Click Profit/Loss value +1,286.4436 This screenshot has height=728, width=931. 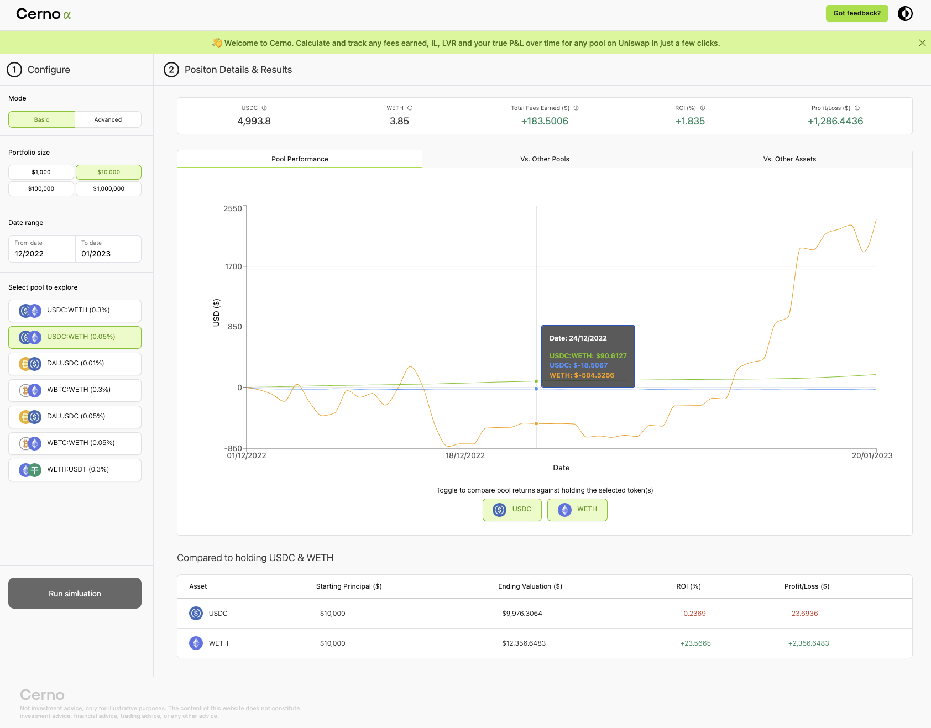tap(835, 121)
